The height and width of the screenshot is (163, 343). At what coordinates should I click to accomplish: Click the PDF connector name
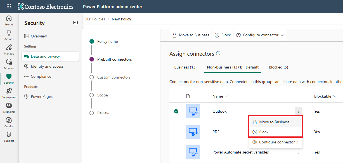click(216, 132)
